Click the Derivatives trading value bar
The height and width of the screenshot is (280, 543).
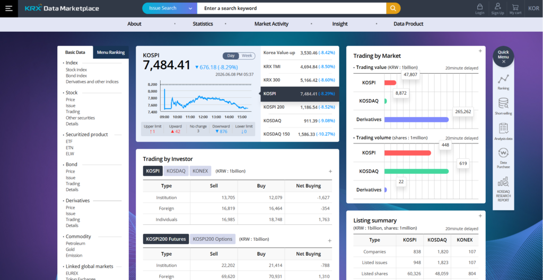click(x=416, y=120)
